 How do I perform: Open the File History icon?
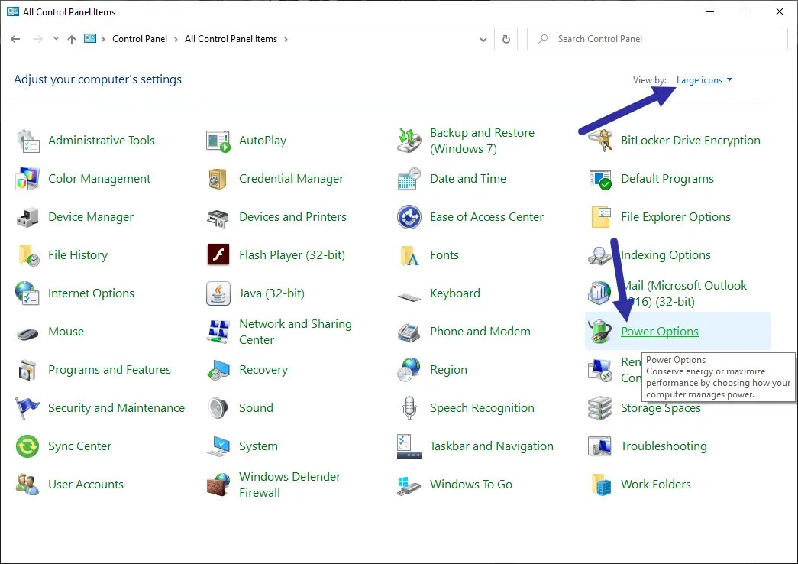pyautogui.click(x=27, y=255)
